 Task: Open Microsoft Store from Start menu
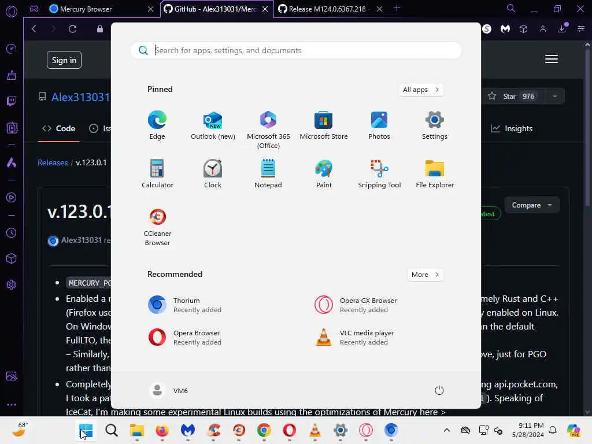tap(324, 125)
